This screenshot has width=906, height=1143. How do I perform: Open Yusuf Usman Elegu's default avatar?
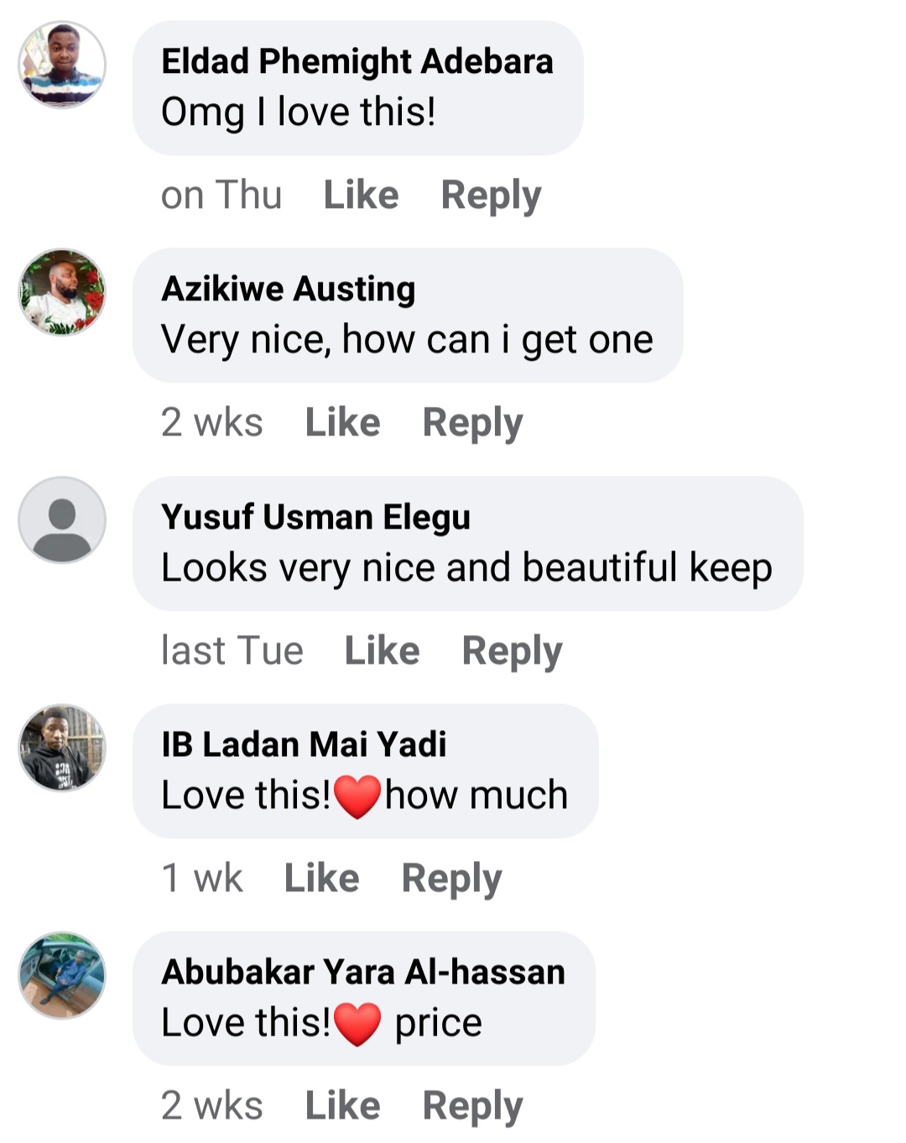[62, 520]
